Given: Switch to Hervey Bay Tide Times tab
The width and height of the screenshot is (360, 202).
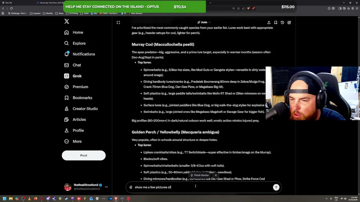Looking at the screenshot, I should (x=49, y=3).
